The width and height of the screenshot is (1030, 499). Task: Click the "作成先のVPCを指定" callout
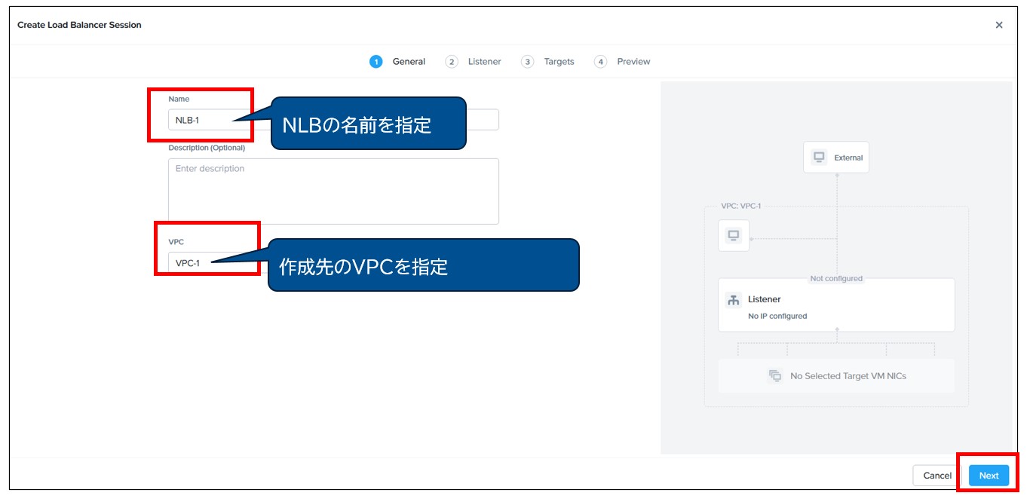[x=423, y=266]
